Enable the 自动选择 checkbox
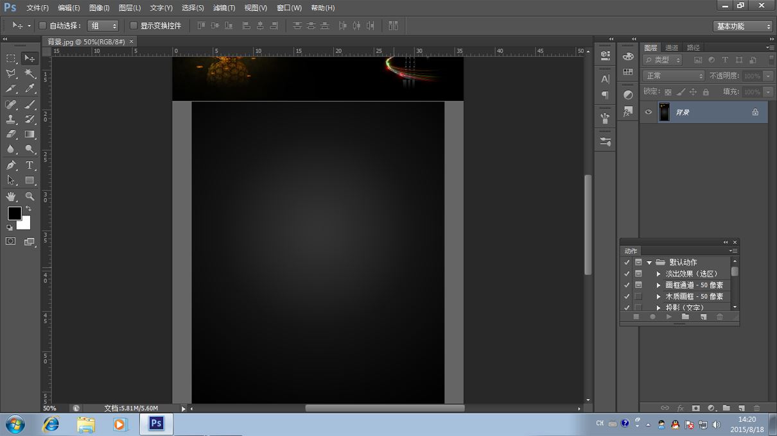The image size is (777, 436). [43, 26]
